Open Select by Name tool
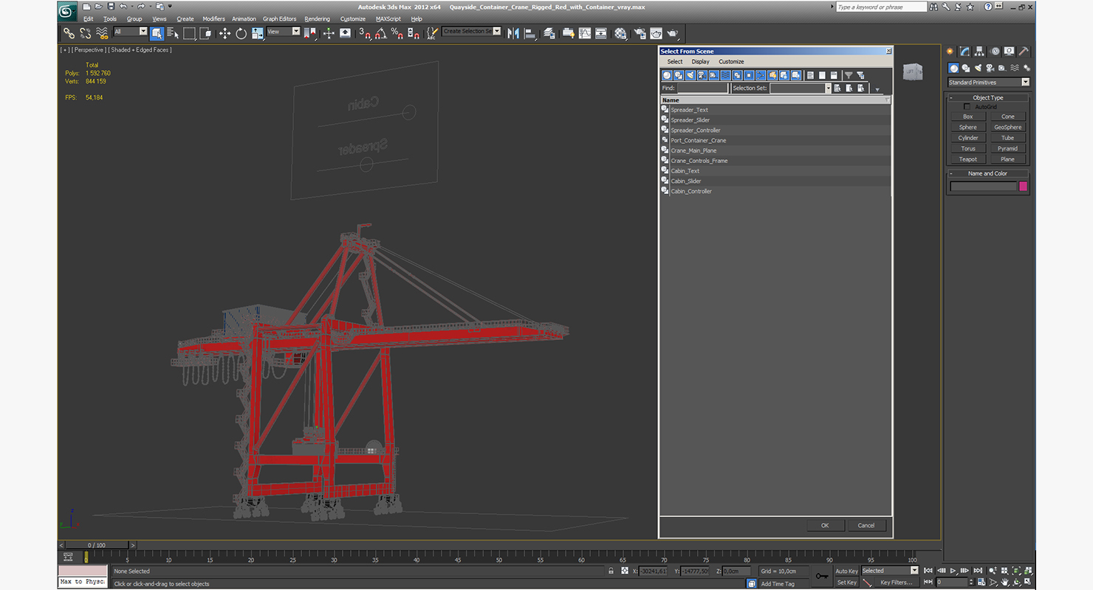Screen dimensions: 1093x590 pyautogui.click(x=173, y=33)
